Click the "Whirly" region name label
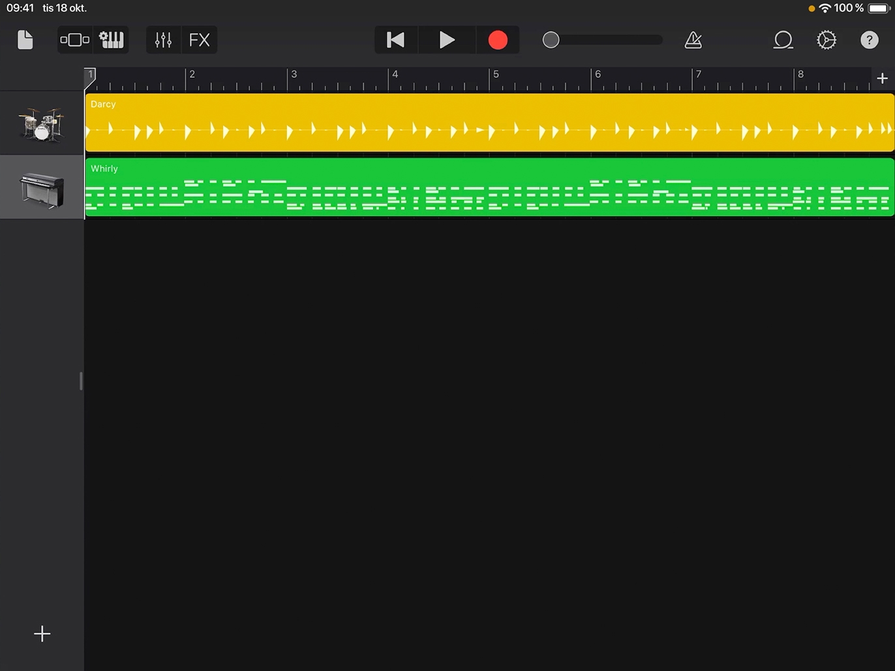Image resolution: width=895 pixels, height=671 pixels. click(x=104, y=168)
